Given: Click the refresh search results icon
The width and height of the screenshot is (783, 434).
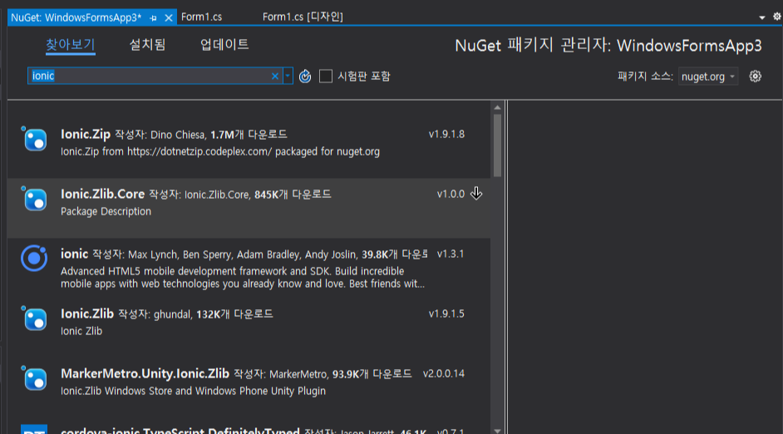Looking at the screenshot, I should point(305,76).
